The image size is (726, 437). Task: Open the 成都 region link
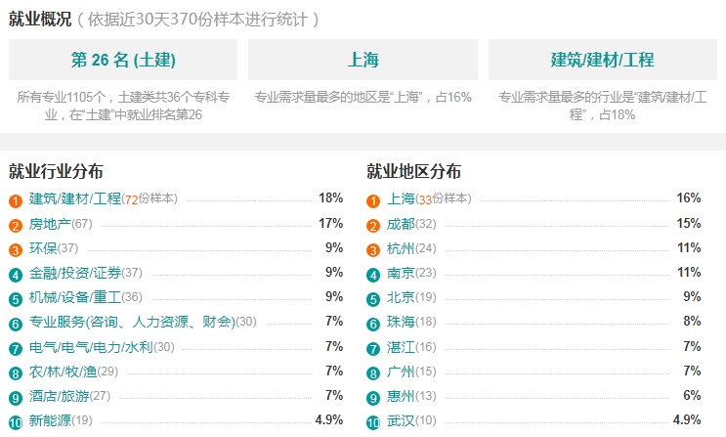point(401,224)
